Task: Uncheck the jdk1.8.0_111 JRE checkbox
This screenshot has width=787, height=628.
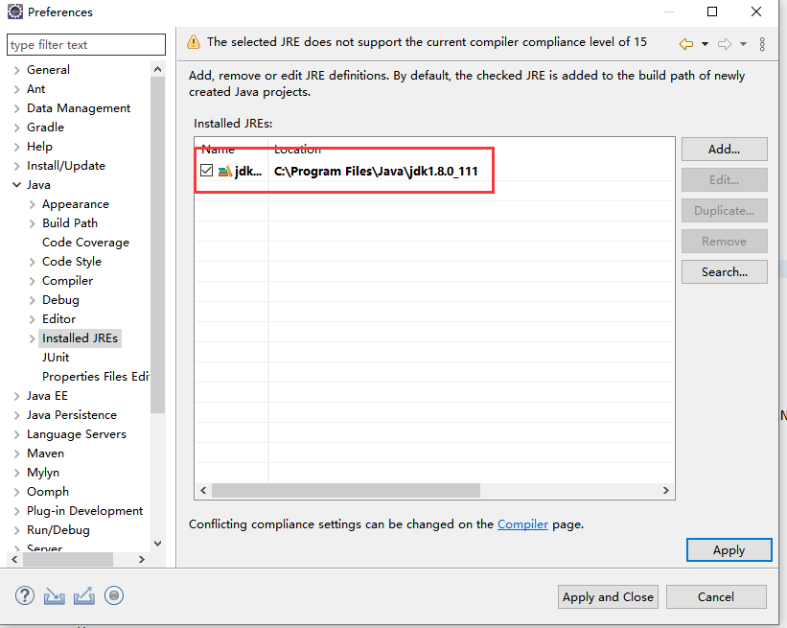Action: click(207, 172)
